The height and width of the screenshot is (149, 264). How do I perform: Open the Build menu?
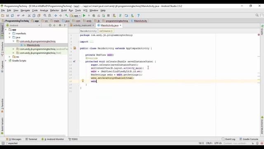(x=64, y=10)
